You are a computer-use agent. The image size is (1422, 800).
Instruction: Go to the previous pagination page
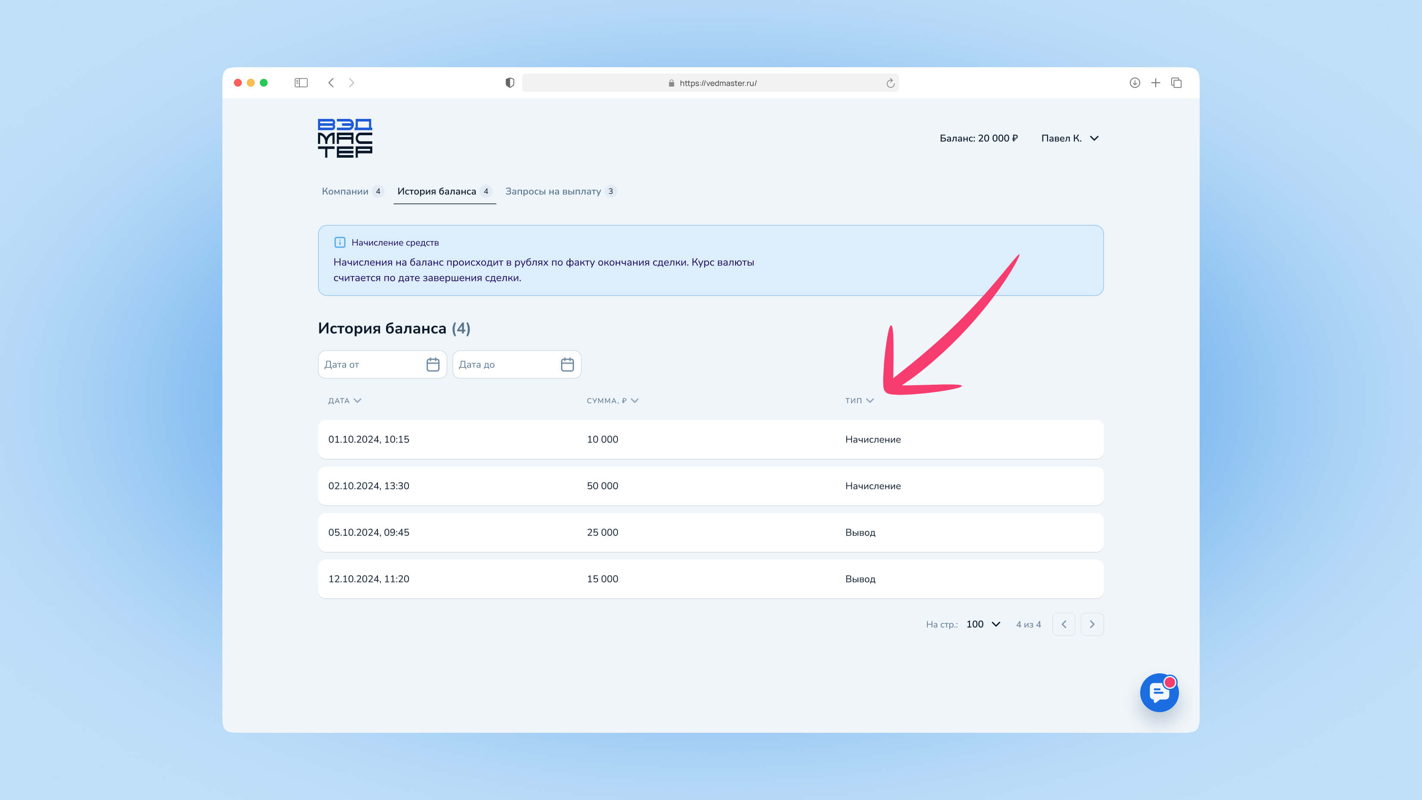tap(1063, 624)
